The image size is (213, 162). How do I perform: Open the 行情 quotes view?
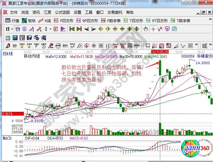(12, 21)
